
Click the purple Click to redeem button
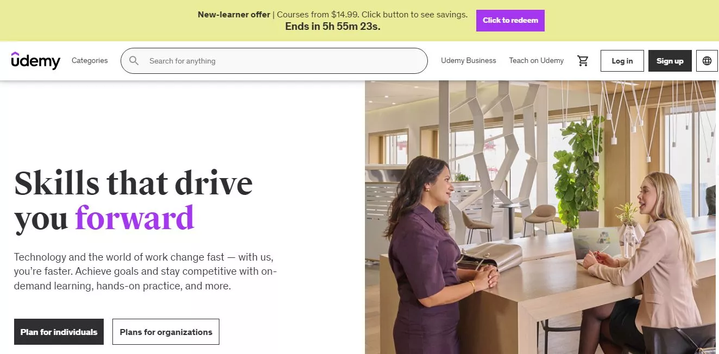coord(510,21)
